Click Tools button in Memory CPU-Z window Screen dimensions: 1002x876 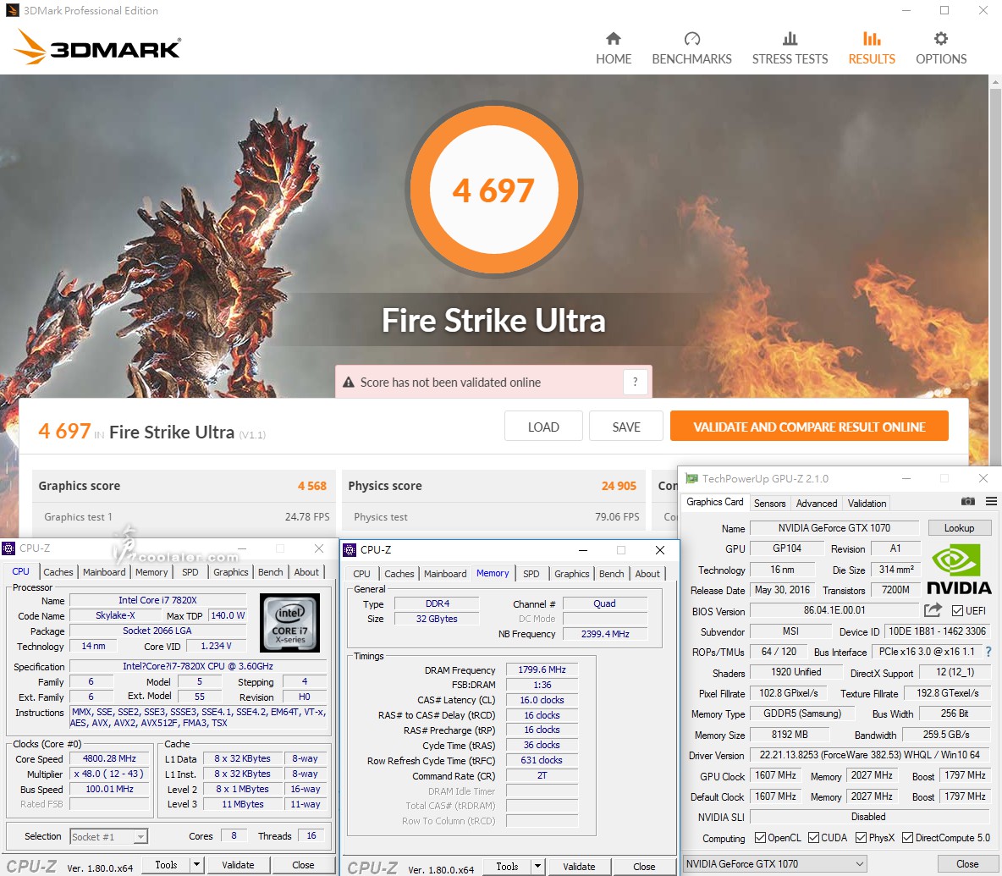click(x=508, y=867)
